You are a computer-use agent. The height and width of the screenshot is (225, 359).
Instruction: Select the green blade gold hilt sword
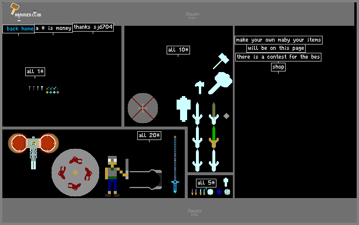coord(214,137)
